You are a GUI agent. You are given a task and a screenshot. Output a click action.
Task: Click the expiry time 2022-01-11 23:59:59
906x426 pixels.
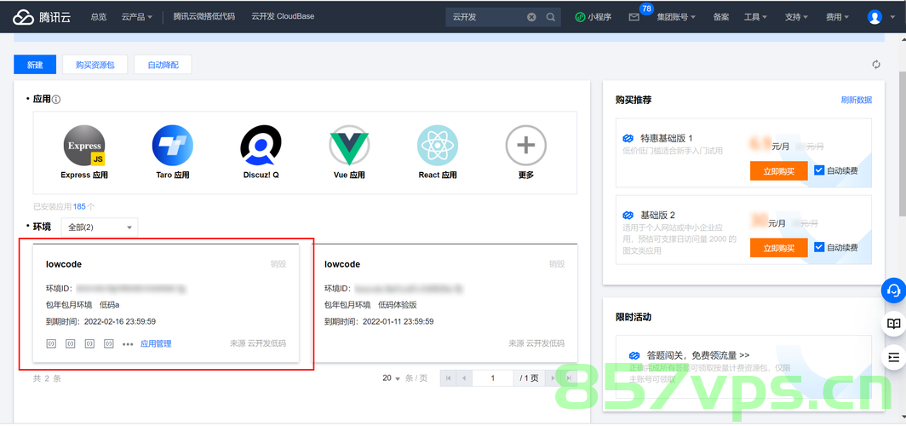[399, 321]
